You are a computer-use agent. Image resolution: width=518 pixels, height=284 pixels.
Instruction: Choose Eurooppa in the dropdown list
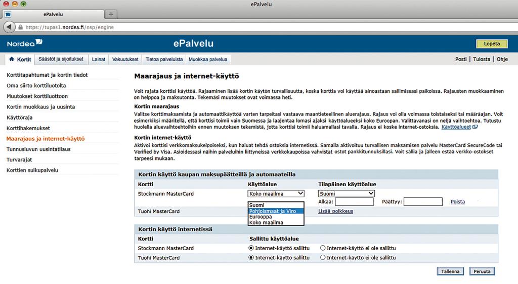pyautogui.click(x=276, y=217)
